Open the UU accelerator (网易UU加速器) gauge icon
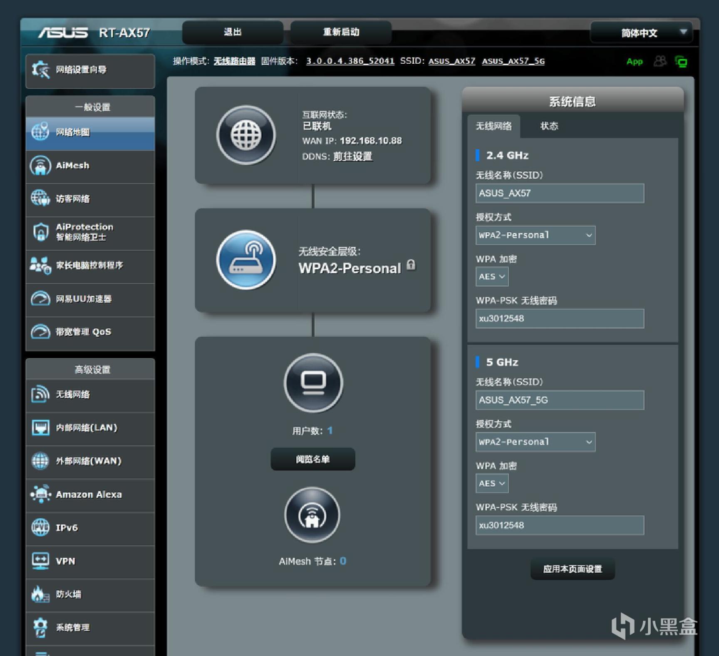Screen dimensions: 719x656 40,298
